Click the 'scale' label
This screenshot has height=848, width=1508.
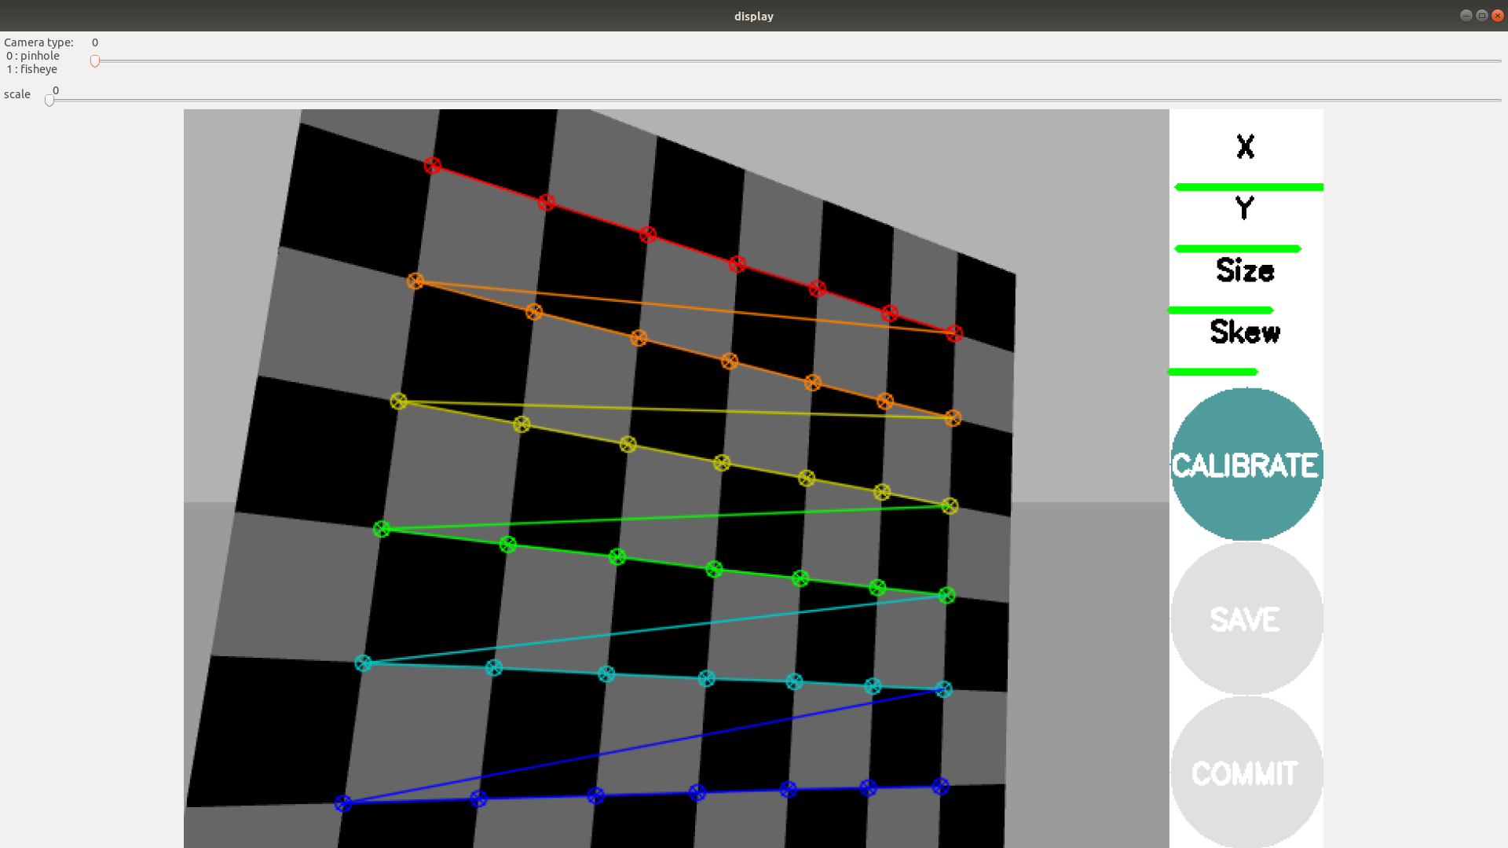(17, 94)
